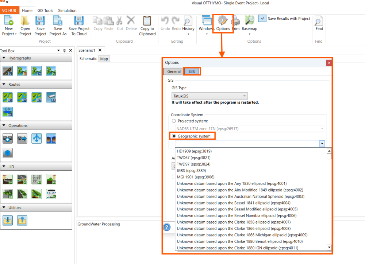Select the Route Pipe tool in Routes
The image size is (365, 264).
point(51,97)
